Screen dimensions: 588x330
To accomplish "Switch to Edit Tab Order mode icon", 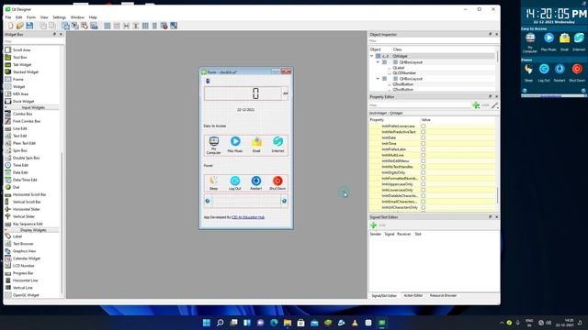I will [94, 26].
